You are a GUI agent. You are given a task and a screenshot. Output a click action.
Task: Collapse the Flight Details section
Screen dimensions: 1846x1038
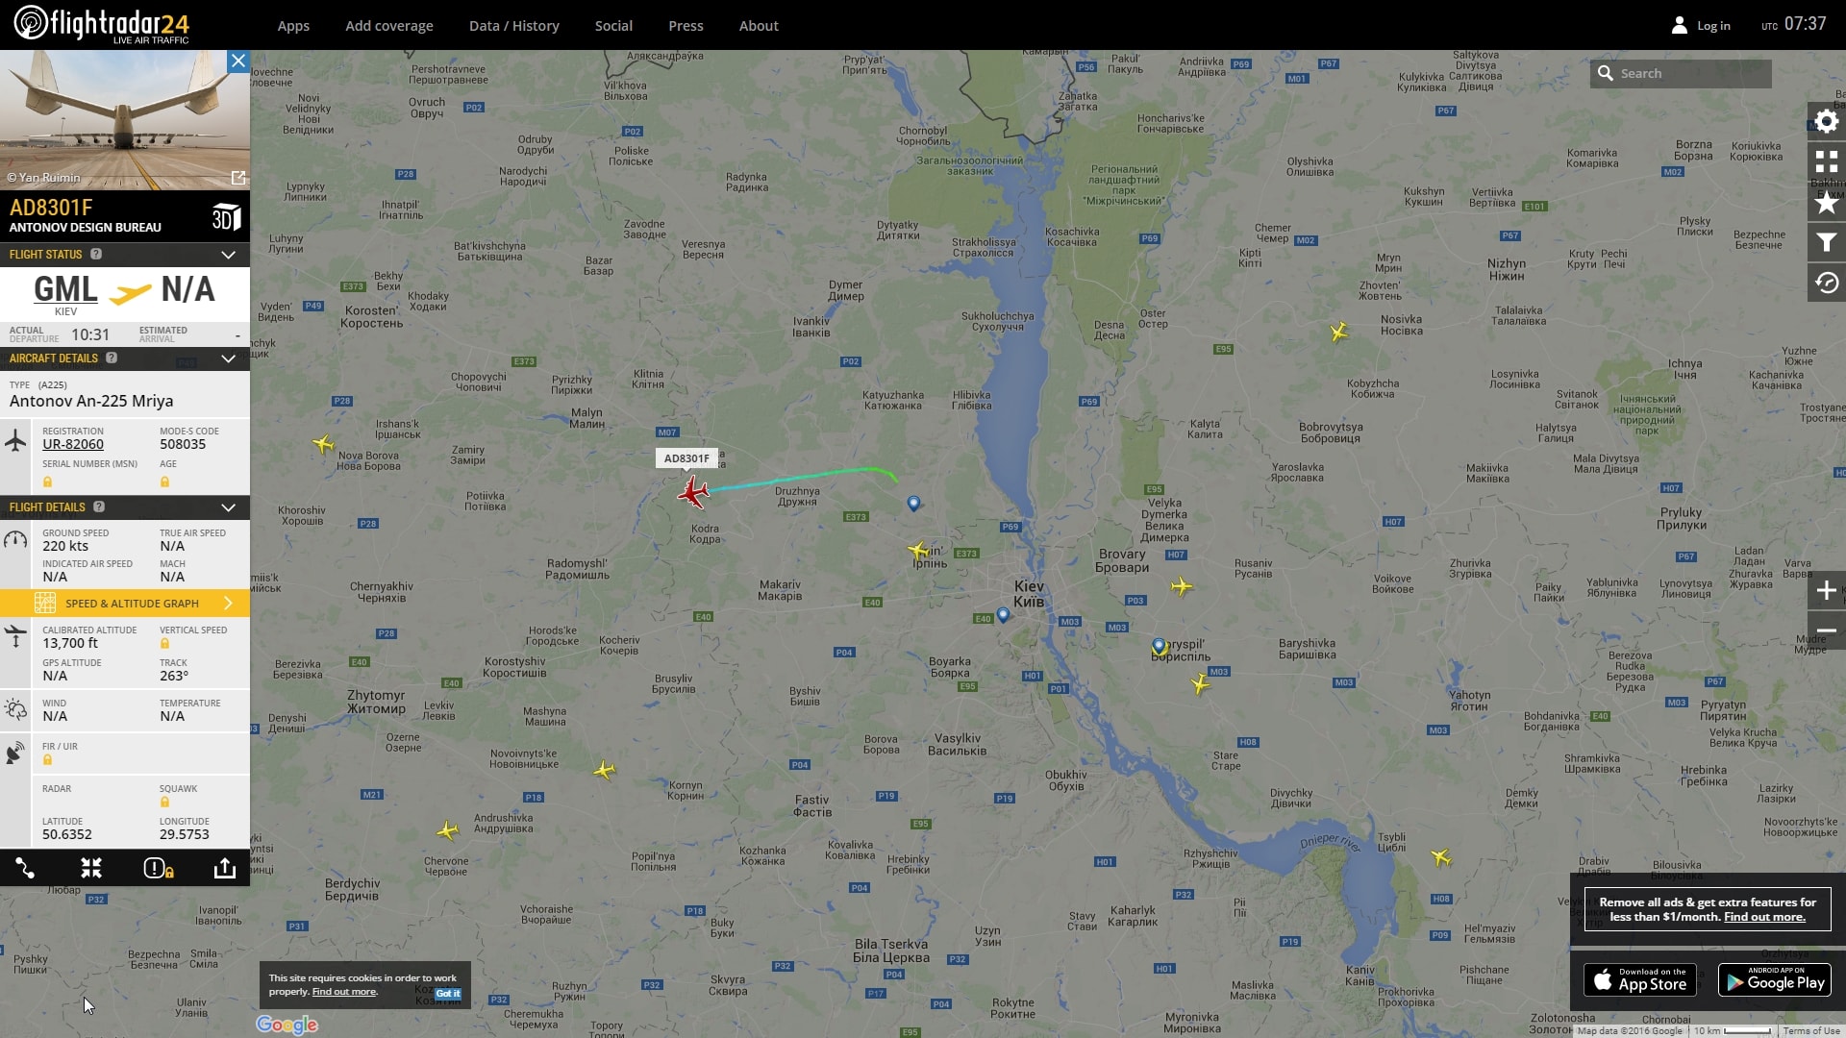coord(228,507)
